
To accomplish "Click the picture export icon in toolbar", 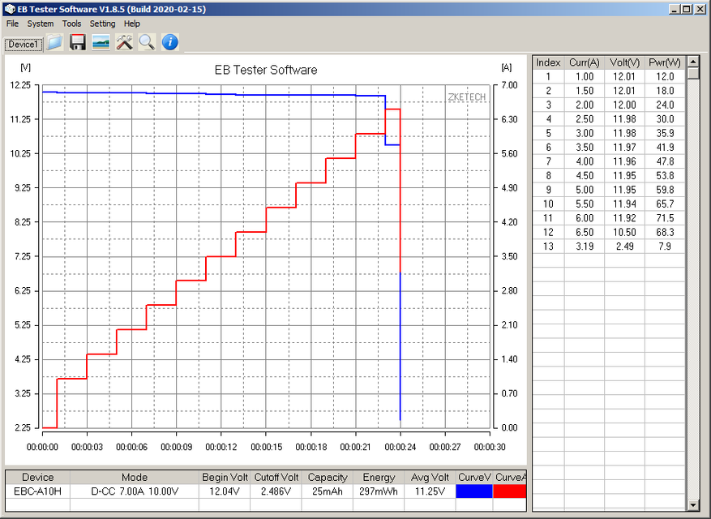I will [x=101, y=42].
